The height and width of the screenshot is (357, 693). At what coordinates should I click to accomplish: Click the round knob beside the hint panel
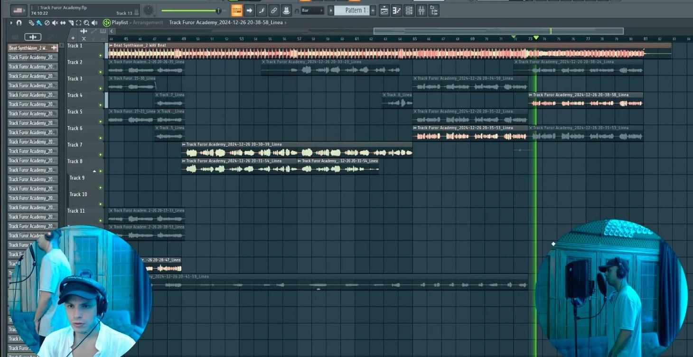[x=149, y=10]
